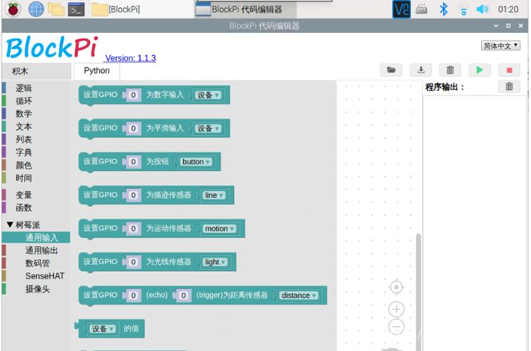Zoom in on the workspace
Viewport: 531px width, 351px height.
pos(396,310)
